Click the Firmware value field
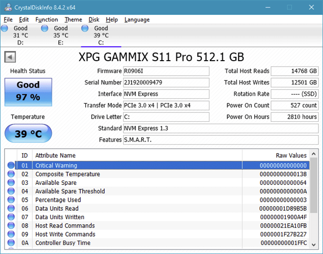The height and width of the screenshot is (254, 323). tap(166, 71)
